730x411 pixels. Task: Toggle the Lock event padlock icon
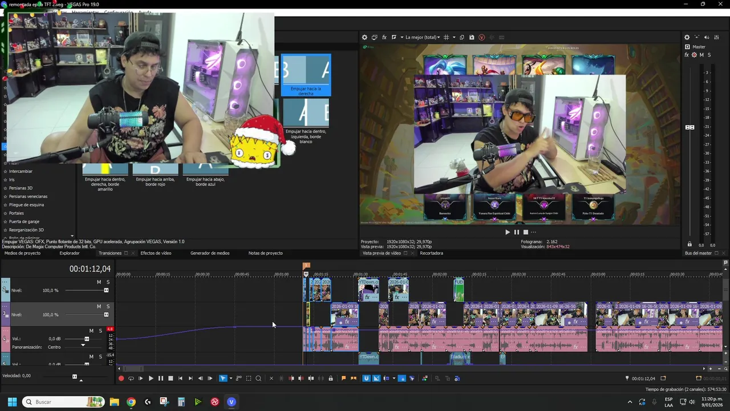click(x=330, y=378)
